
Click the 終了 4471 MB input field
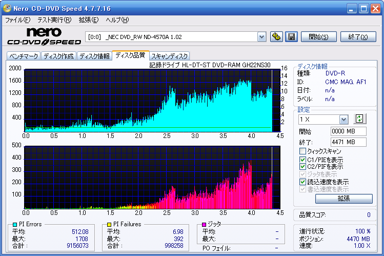348,142
